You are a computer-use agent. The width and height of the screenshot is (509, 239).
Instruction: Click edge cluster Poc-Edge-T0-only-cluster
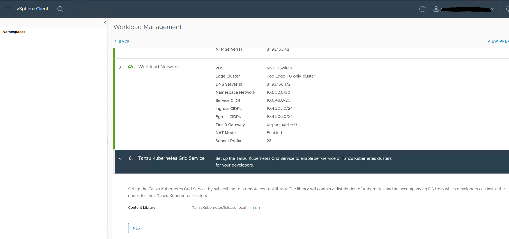tap(291, 76)
